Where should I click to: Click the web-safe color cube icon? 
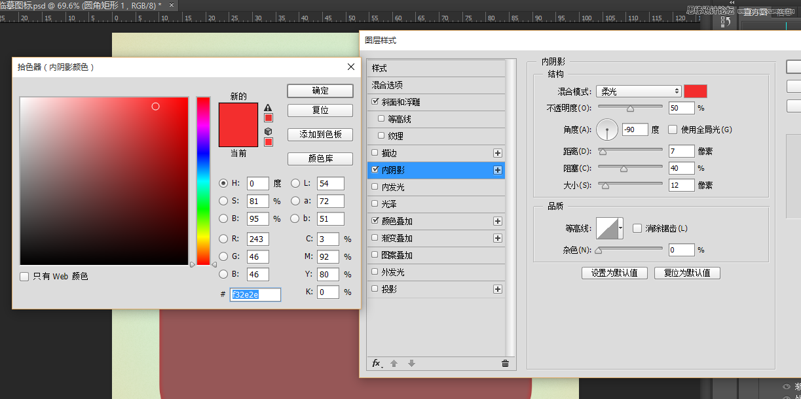(268, 131)
